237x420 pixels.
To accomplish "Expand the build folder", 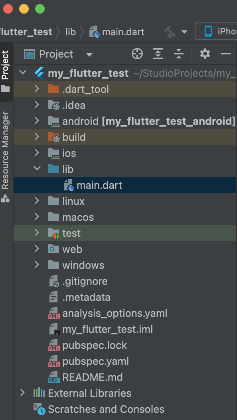I will (x=37, y=137).
